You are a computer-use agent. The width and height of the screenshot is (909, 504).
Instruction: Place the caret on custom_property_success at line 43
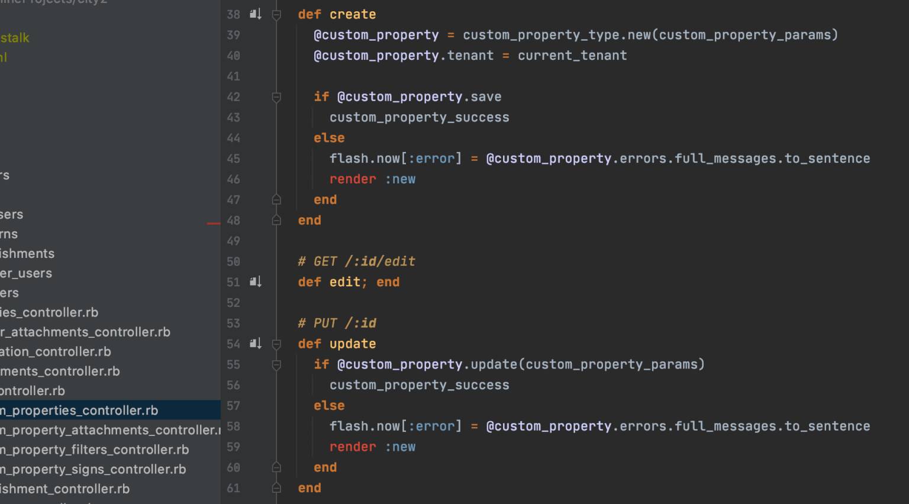[420, 117]
